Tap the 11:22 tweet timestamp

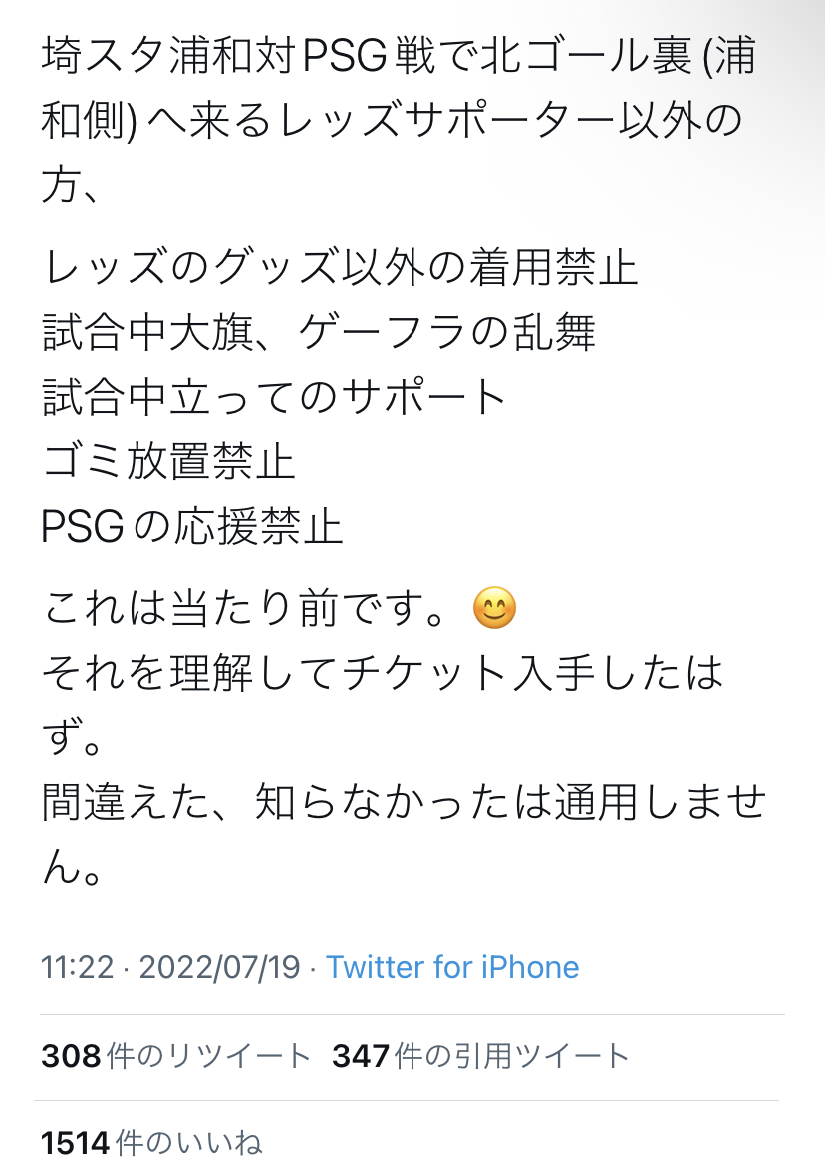coord(77,967)
